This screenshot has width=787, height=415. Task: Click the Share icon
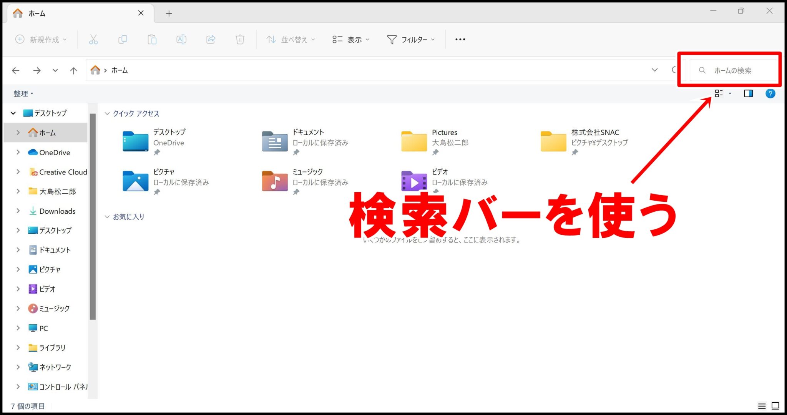(211, 39)
